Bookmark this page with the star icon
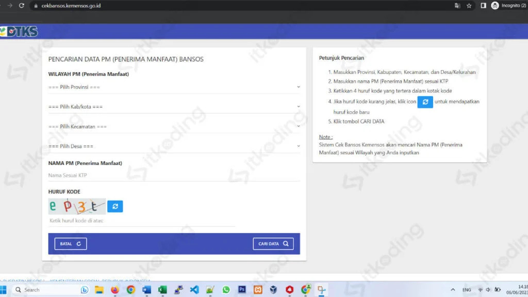The height and width of the screenshot is (297, 528). coord(469,6)
